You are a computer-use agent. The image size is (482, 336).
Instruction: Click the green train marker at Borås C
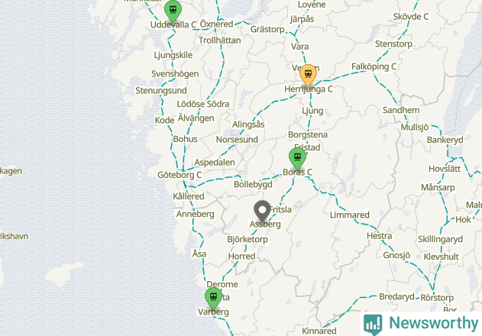pos(297,158)
